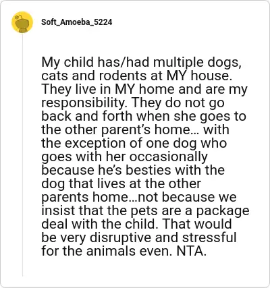Select the word 'NTA.' ending the comment
Viewport: 270px width, 288px height.
192,252
